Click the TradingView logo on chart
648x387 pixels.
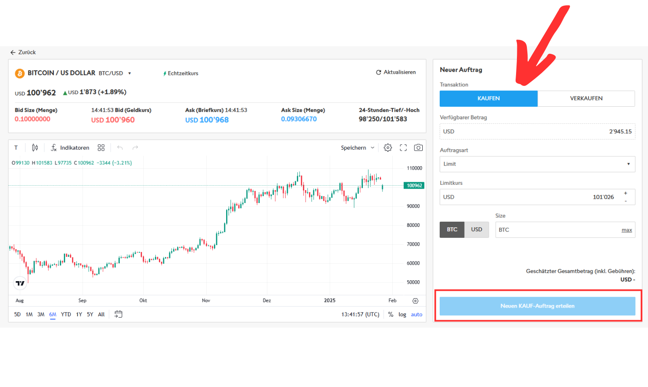[20, 283]
